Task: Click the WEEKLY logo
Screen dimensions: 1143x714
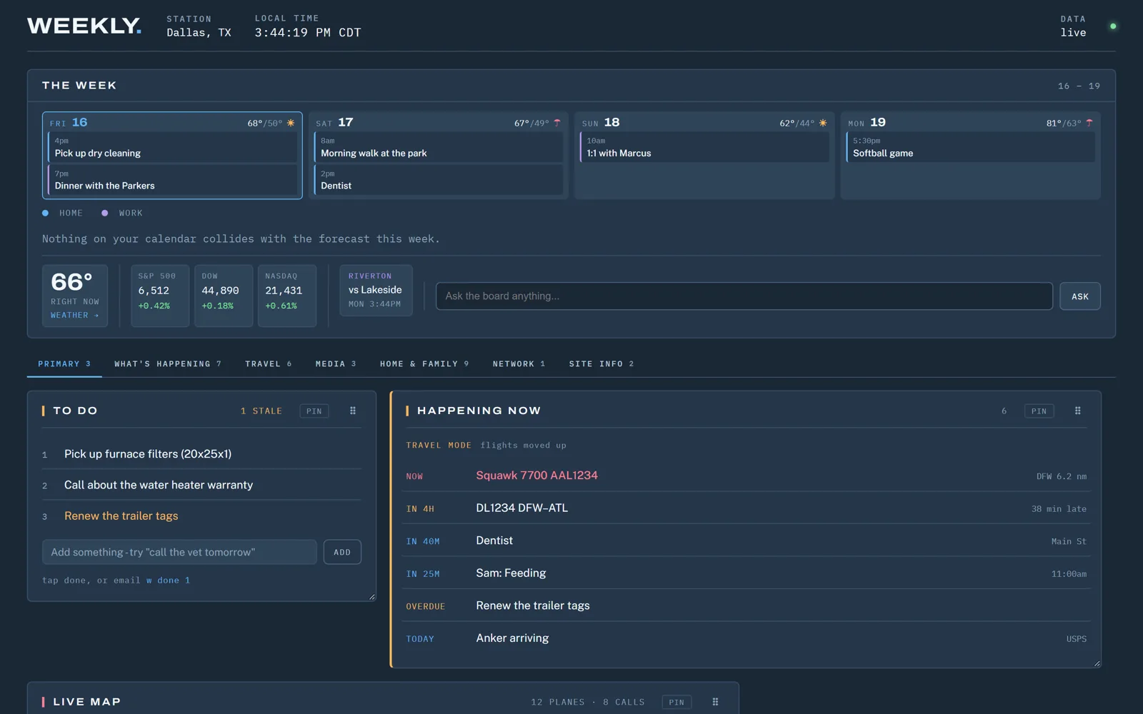Action: tap(84, 26)
